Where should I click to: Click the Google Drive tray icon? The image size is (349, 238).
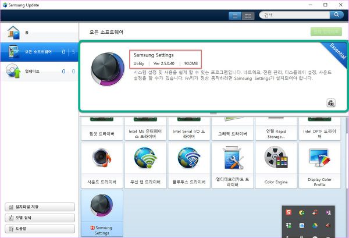[315, 226]
